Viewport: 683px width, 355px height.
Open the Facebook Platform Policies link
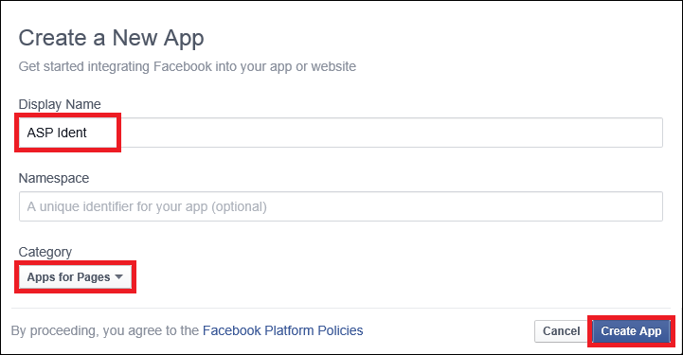(282, 330)
